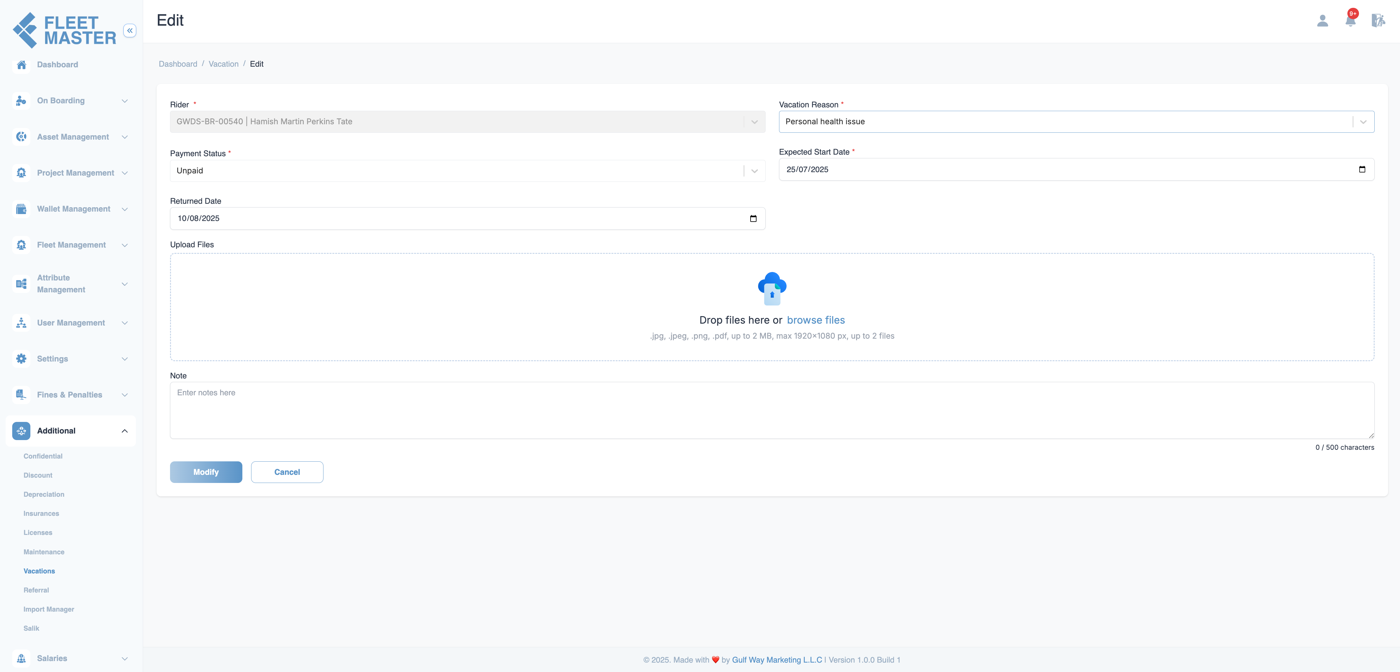Open the Vacation Reason dropdown

(1362, 122)
